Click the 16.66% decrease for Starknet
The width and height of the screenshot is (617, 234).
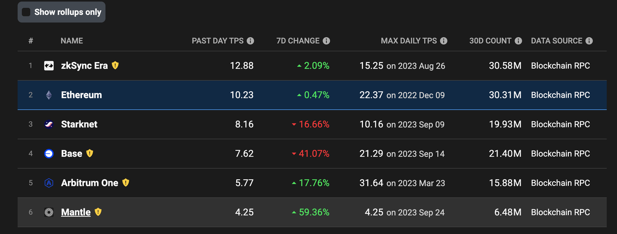click(x=310, y=124)
